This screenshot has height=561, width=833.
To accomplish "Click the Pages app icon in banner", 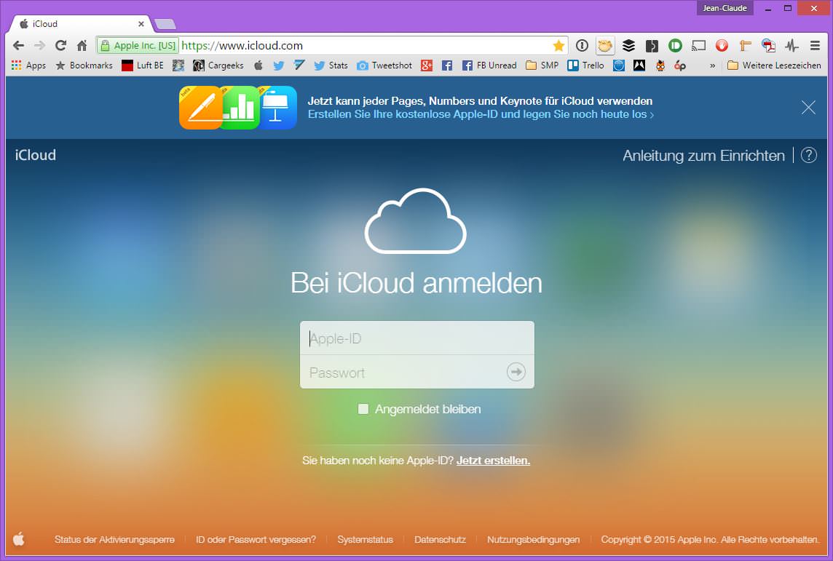I will coord(200,108).
